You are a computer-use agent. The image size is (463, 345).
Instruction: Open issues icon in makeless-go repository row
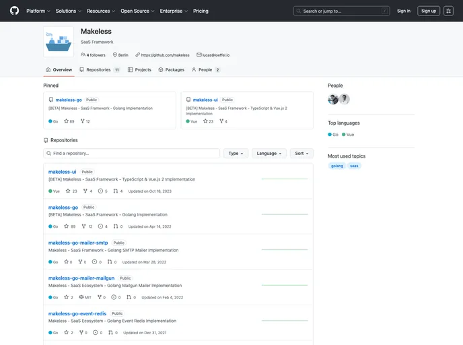[x=100, y=226]
